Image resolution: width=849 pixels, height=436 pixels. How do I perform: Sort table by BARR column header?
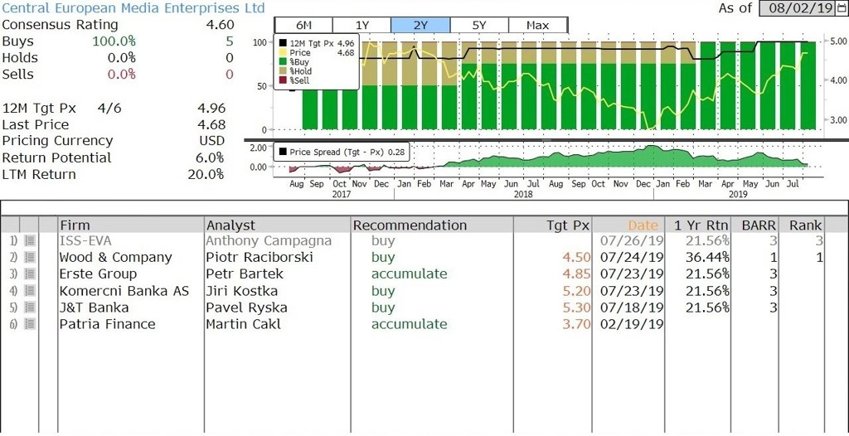(x=754, y=225)
